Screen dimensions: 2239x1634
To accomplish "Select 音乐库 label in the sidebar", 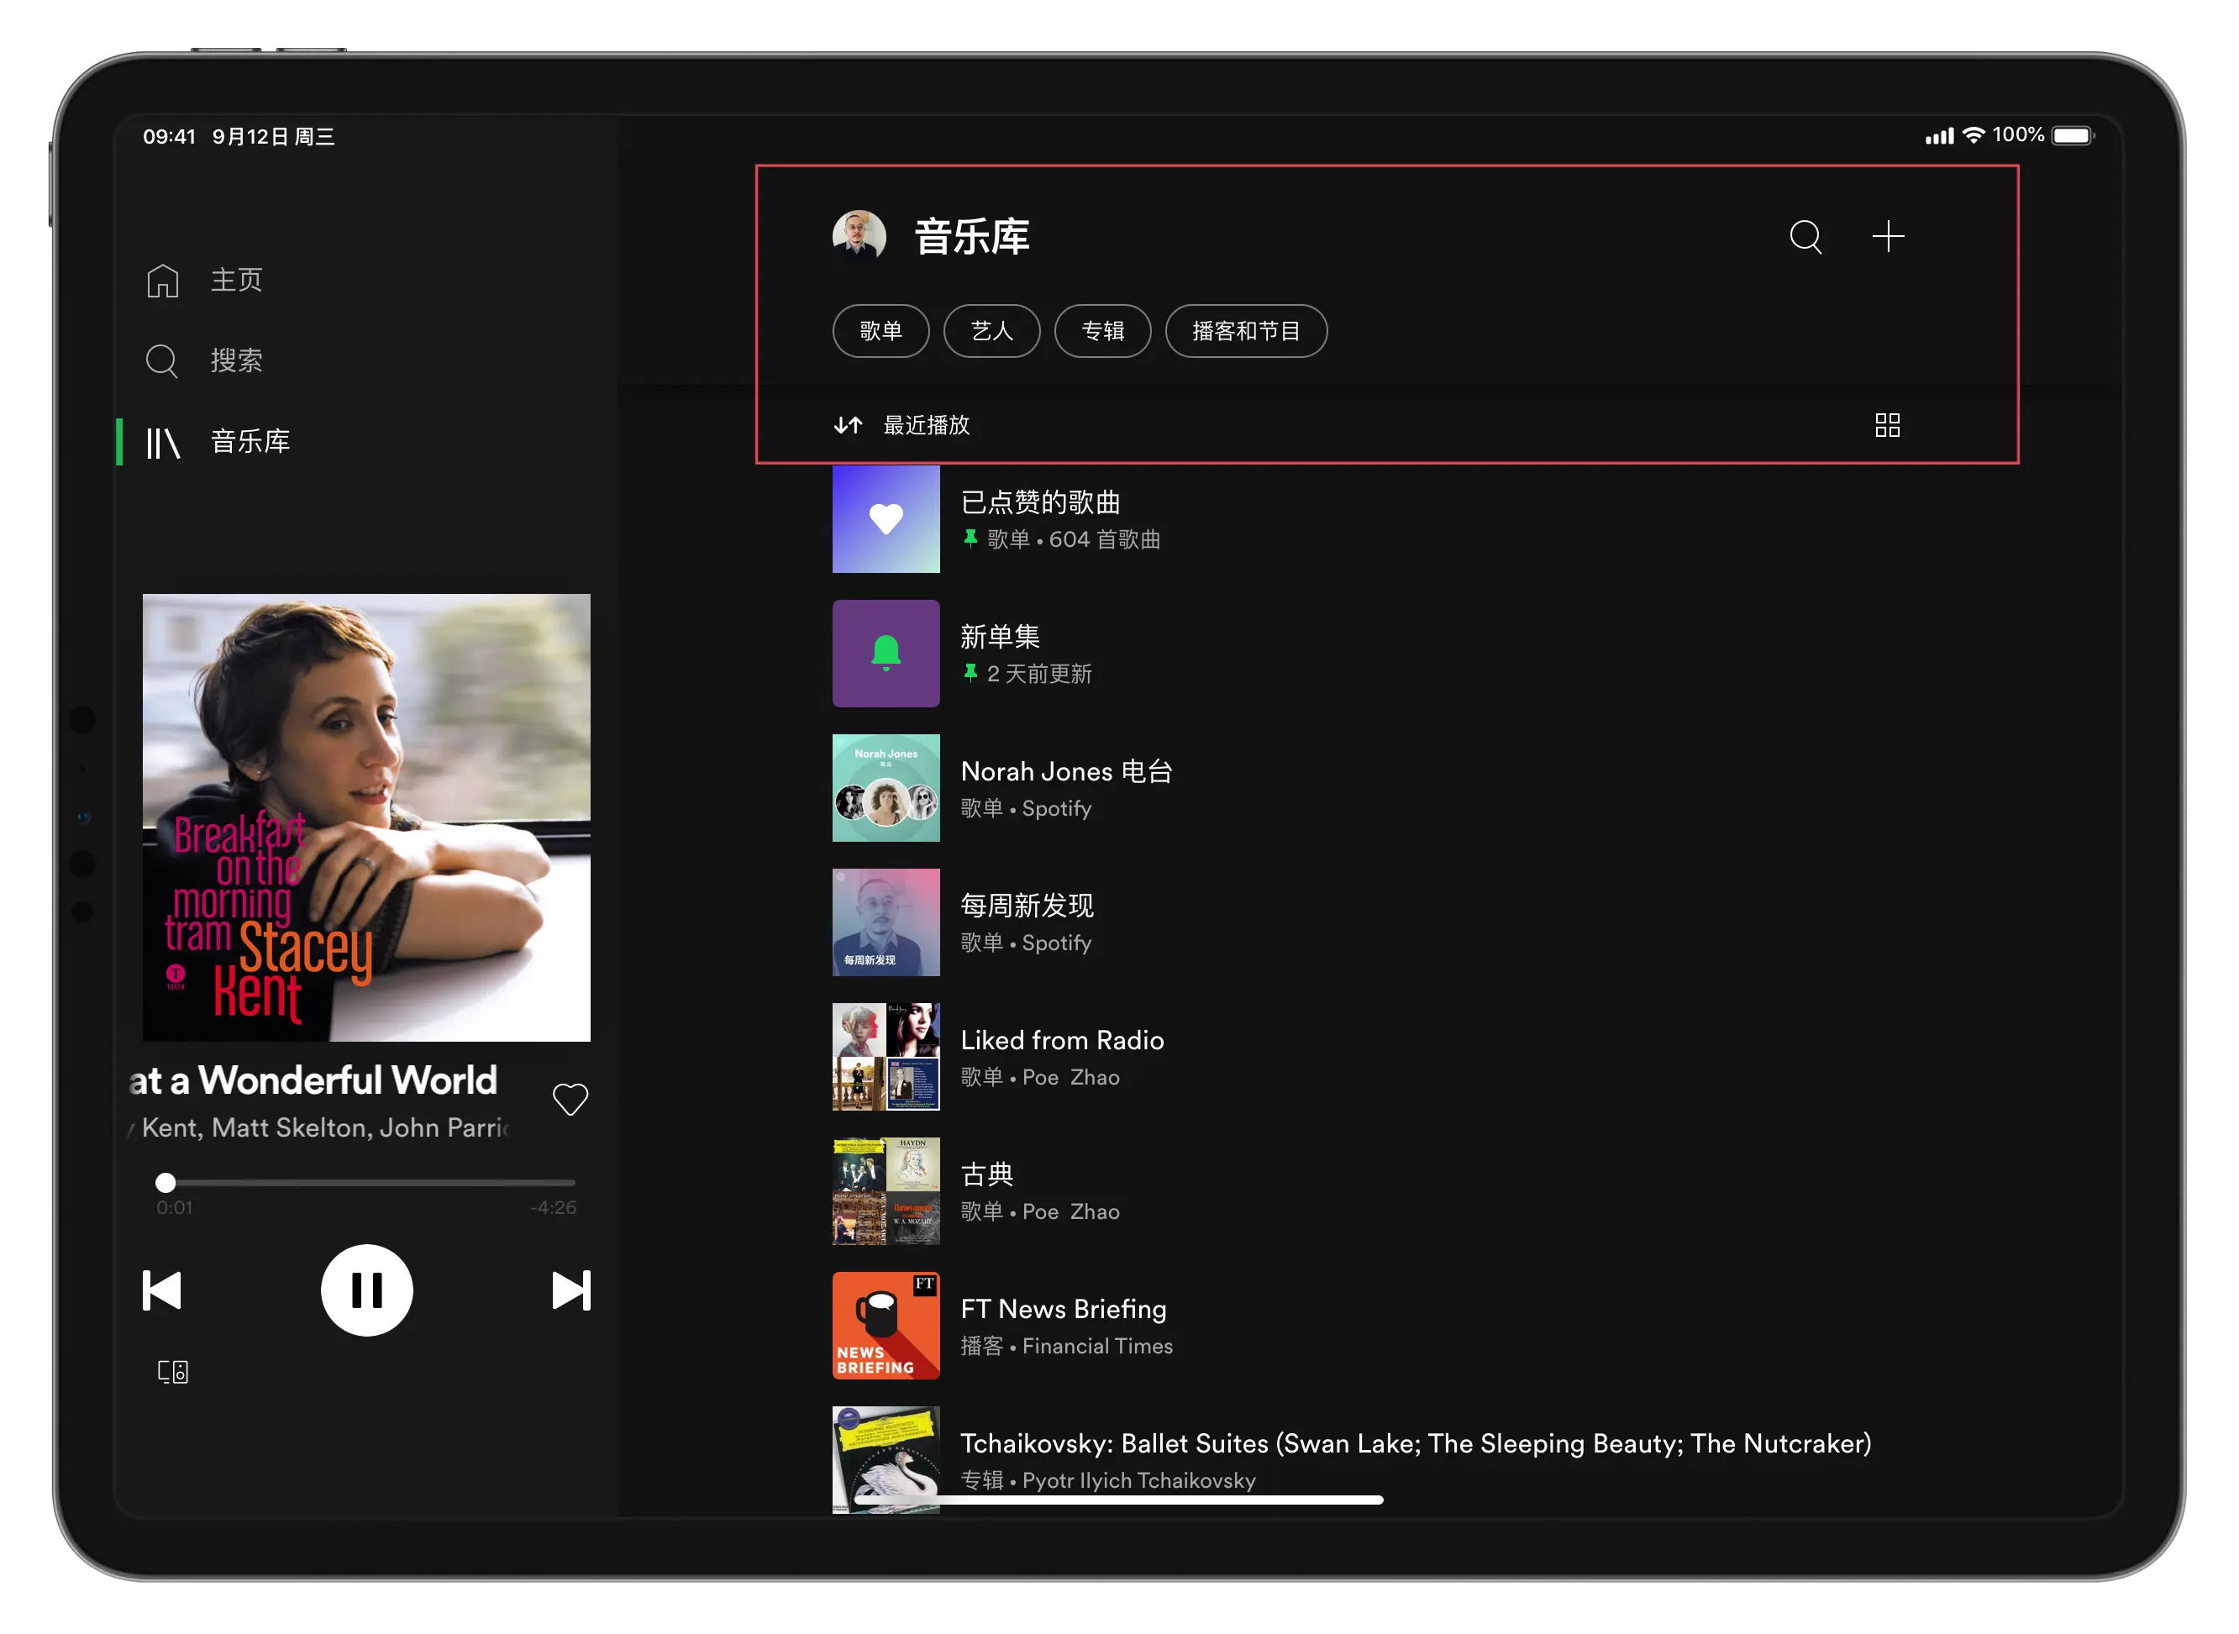I will pos(250,442).
